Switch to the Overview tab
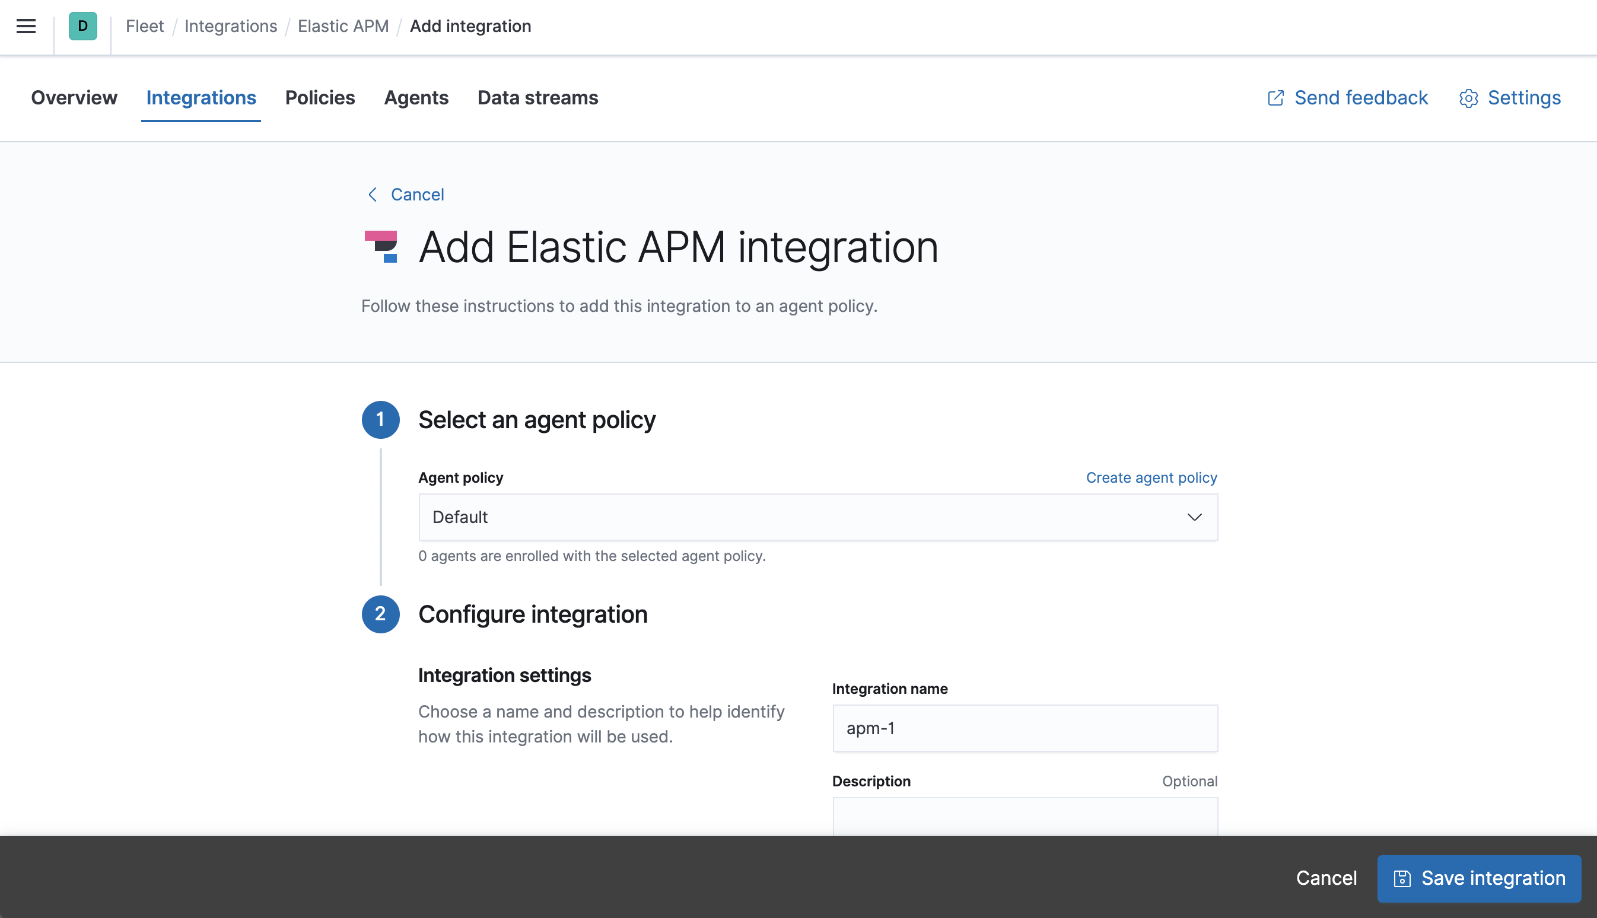Screen dimensions: 1597x918 coord(74,98)
